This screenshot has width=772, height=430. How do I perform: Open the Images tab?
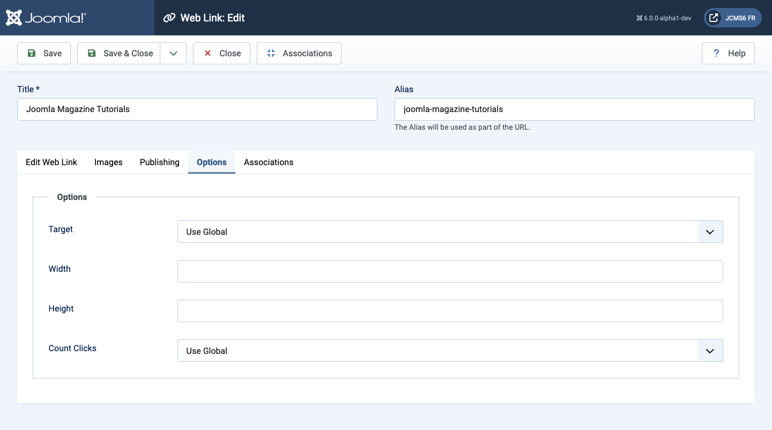108,162
